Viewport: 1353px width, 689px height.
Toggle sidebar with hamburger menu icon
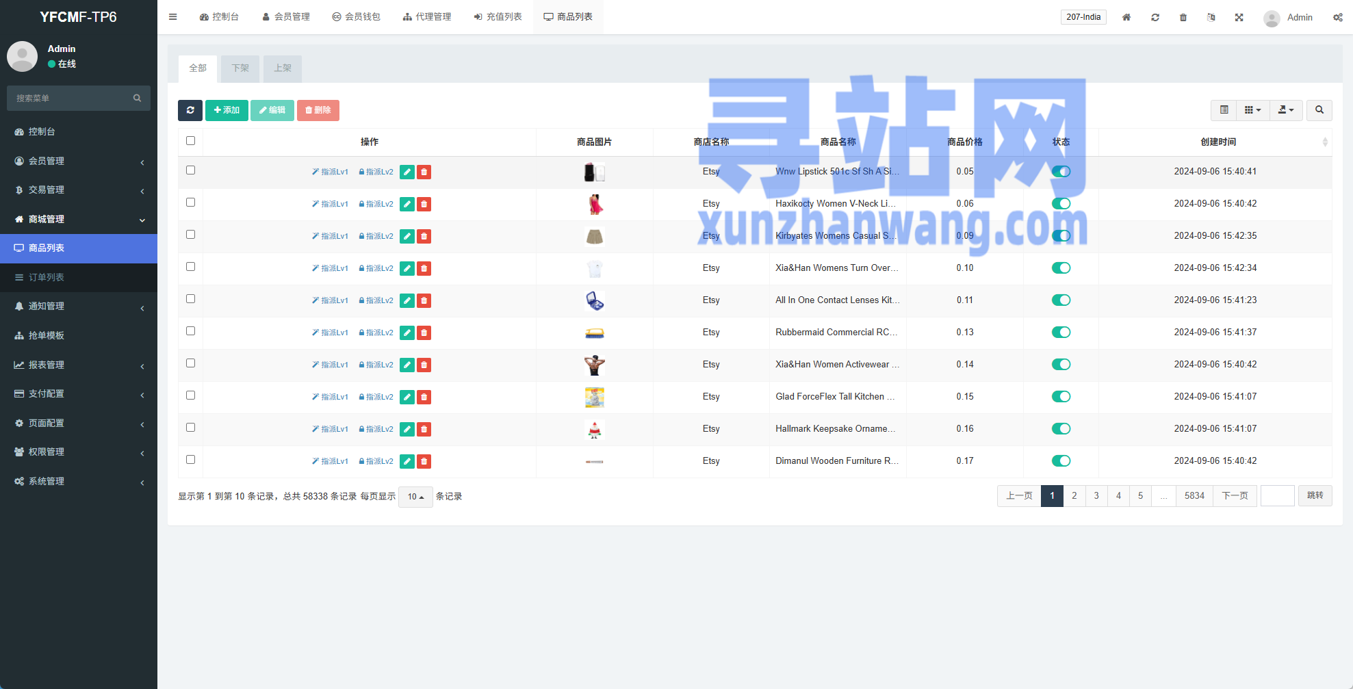tap(173, 17)
